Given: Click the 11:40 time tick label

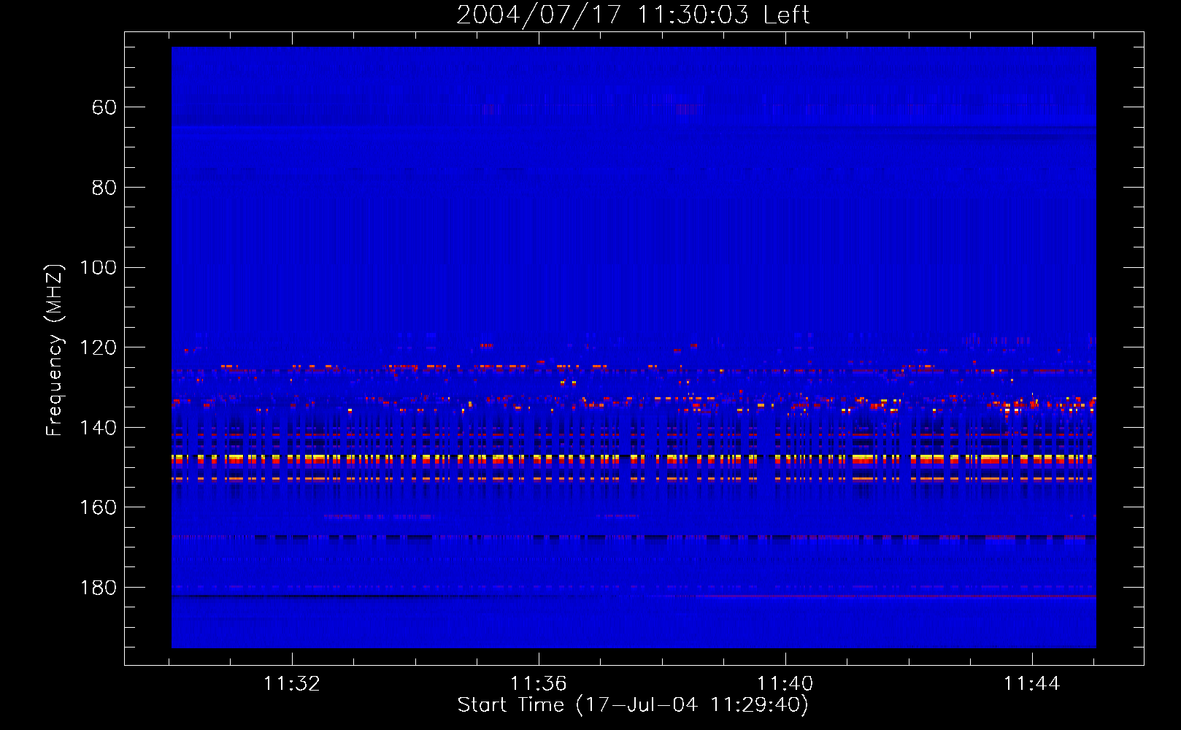Looking at the screenshot, I should (x=785, y=684).
